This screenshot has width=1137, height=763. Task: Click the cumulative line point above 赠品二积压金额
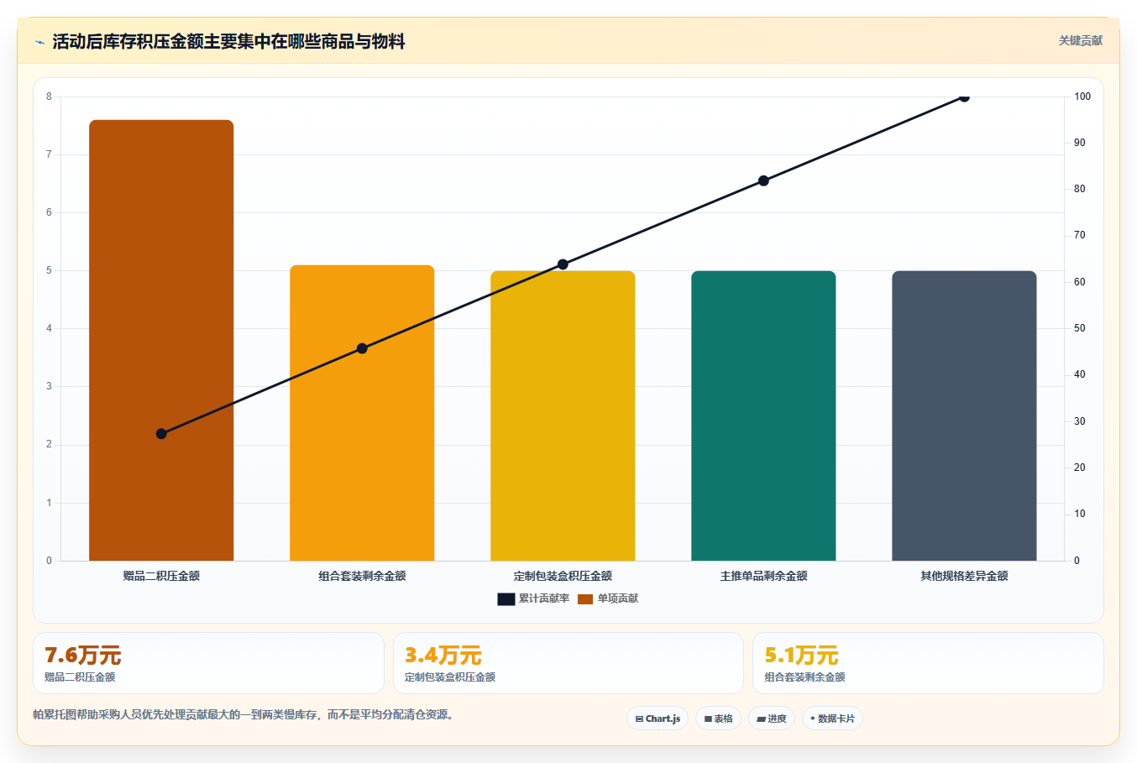tap(161, 434)
